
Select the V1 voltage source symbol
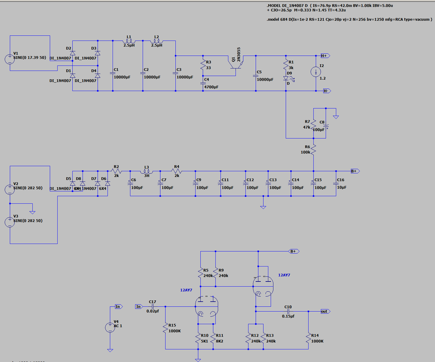pyautogui.click(x=10, y=59)
